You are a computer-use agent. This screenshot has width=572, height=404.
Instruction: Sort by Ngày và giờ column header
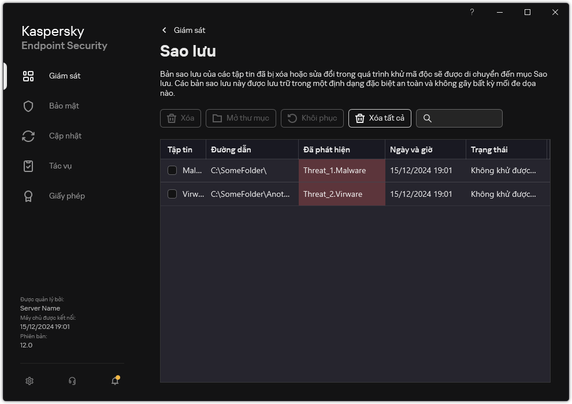pyautogui.click(x=425, y=149)
